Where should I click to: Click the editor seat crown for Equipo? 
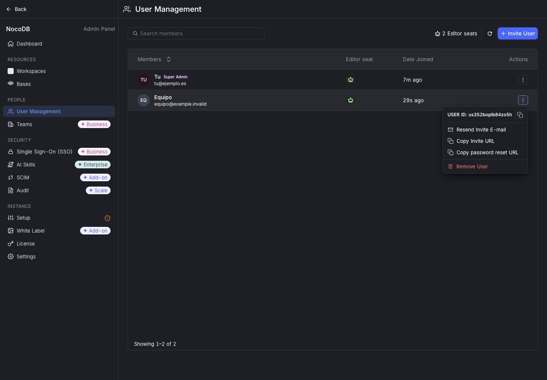point(351,100)
